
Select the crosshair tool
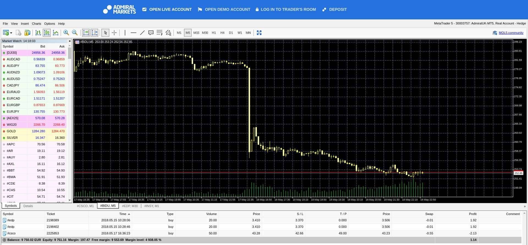click(x=114, y=33)
